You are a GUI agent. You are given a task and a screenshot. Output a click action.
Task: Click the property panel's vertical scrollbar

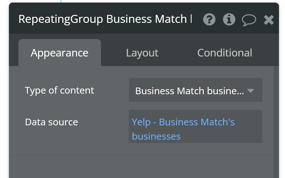coord(276,121)
